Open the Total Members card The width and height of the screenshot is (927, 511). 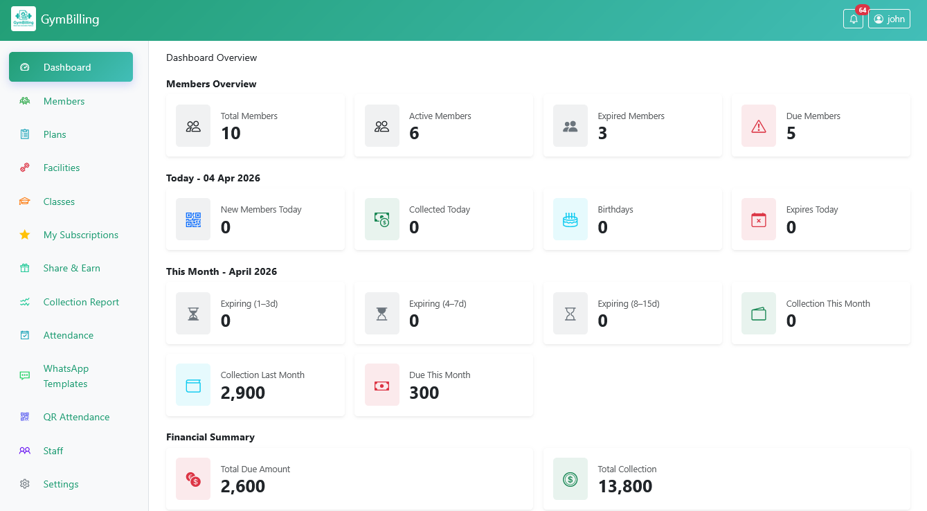pos(255,125)
